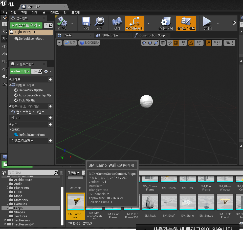
Task: Open Compile options dropdown arrow
Action: (x=72, y=23)
